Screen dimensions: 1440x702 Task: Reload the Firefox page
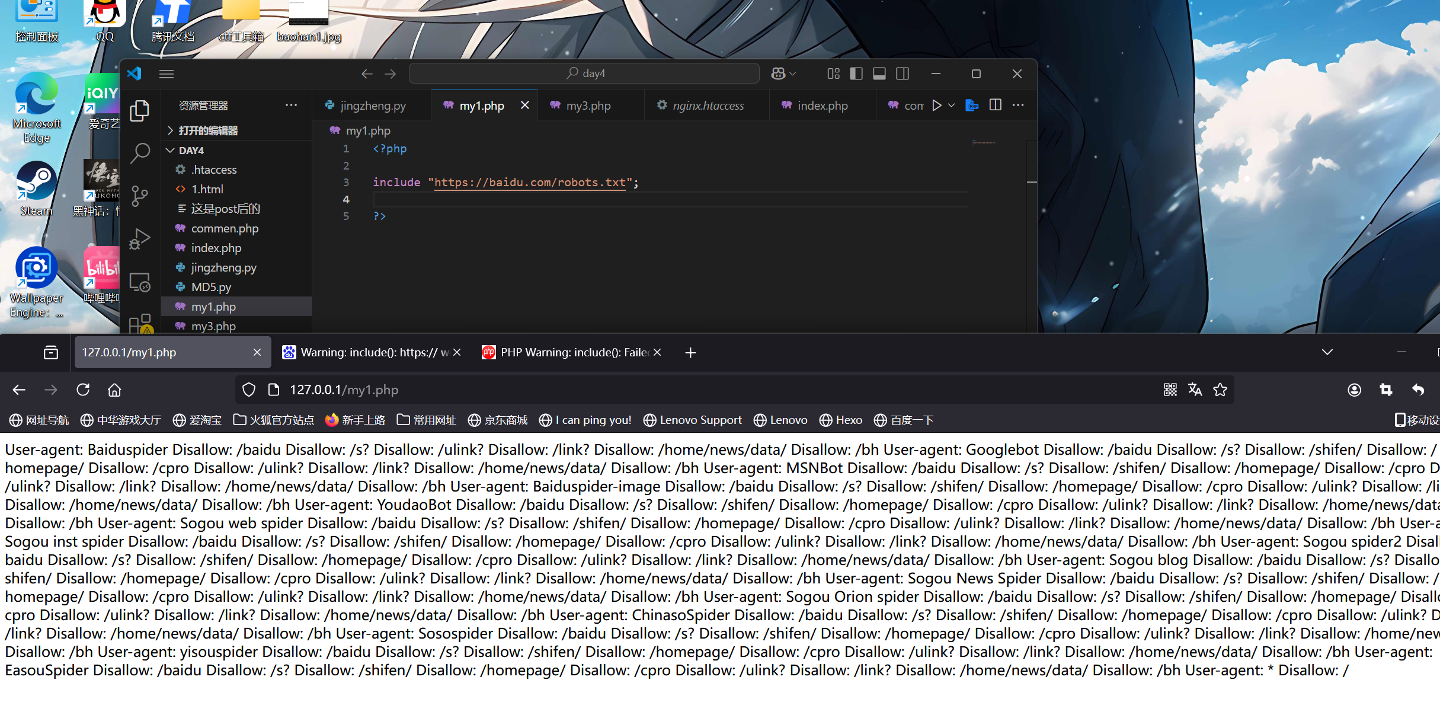point(83,390)
